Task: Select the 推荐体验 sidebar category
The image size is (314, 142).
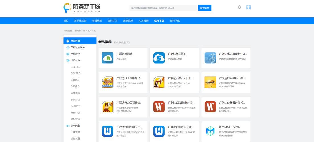Action: [80, 41]
